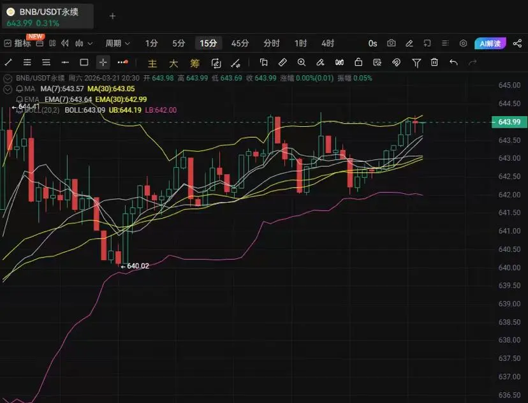Open the candlestick chart type dropdown
Screen dimensions: 528x403
[84, 43]
